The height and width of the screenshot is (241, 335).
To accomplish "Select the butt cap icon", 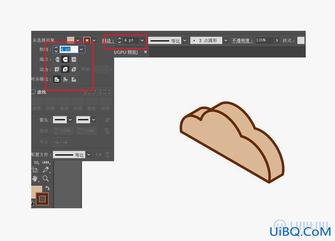I will pos(57,59).
